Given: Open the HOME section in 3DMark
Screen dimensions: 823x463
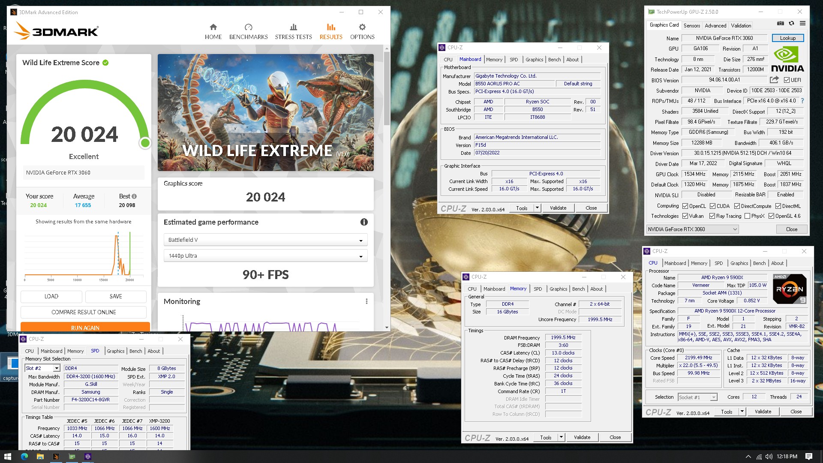Looking at the screenshot, I should [x=213, y=32].
